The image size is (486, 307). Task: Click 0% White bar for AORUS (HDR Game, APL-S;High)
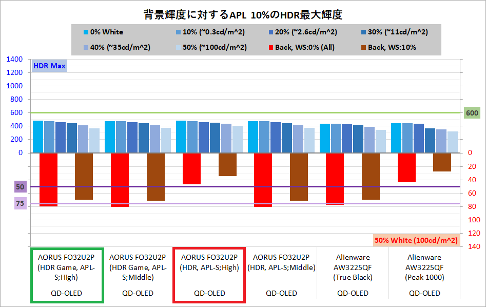tap(38, 137)
